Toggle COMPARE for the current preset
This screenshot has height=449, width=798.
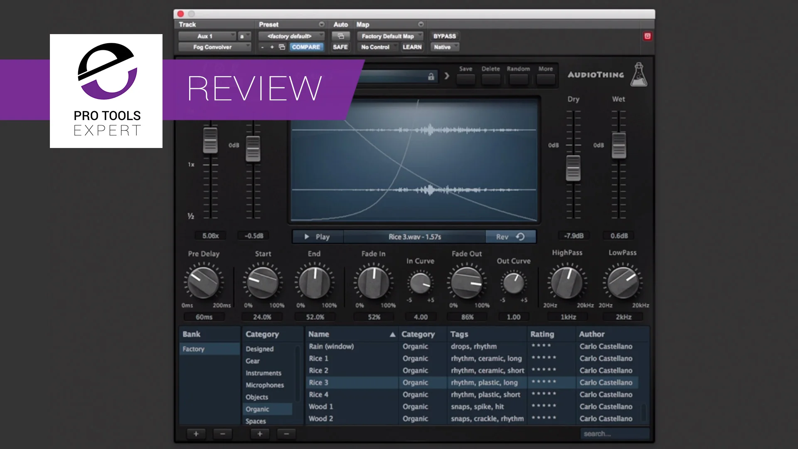tap(306, 47)
